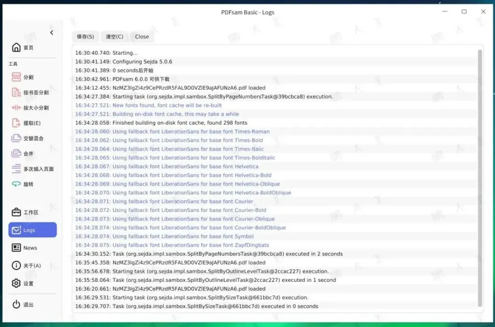Image resolution: width=495 pixels, height=327 pixels.
Task: Select log line at 16:34:12.455 pdf loaded
Action: 275,87
